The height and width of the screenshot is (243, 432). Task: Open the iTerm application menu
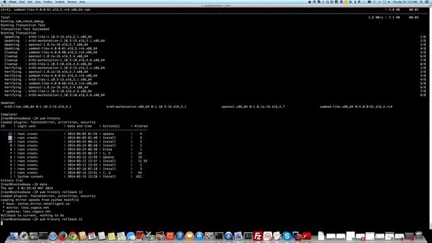[x=13, y=1]
